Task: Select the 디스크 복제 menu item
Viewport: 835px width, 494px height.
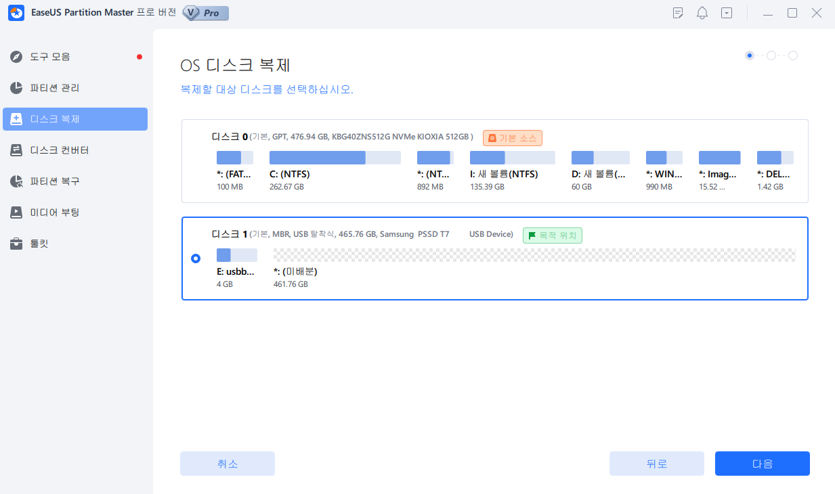Action: coord(75,119)
